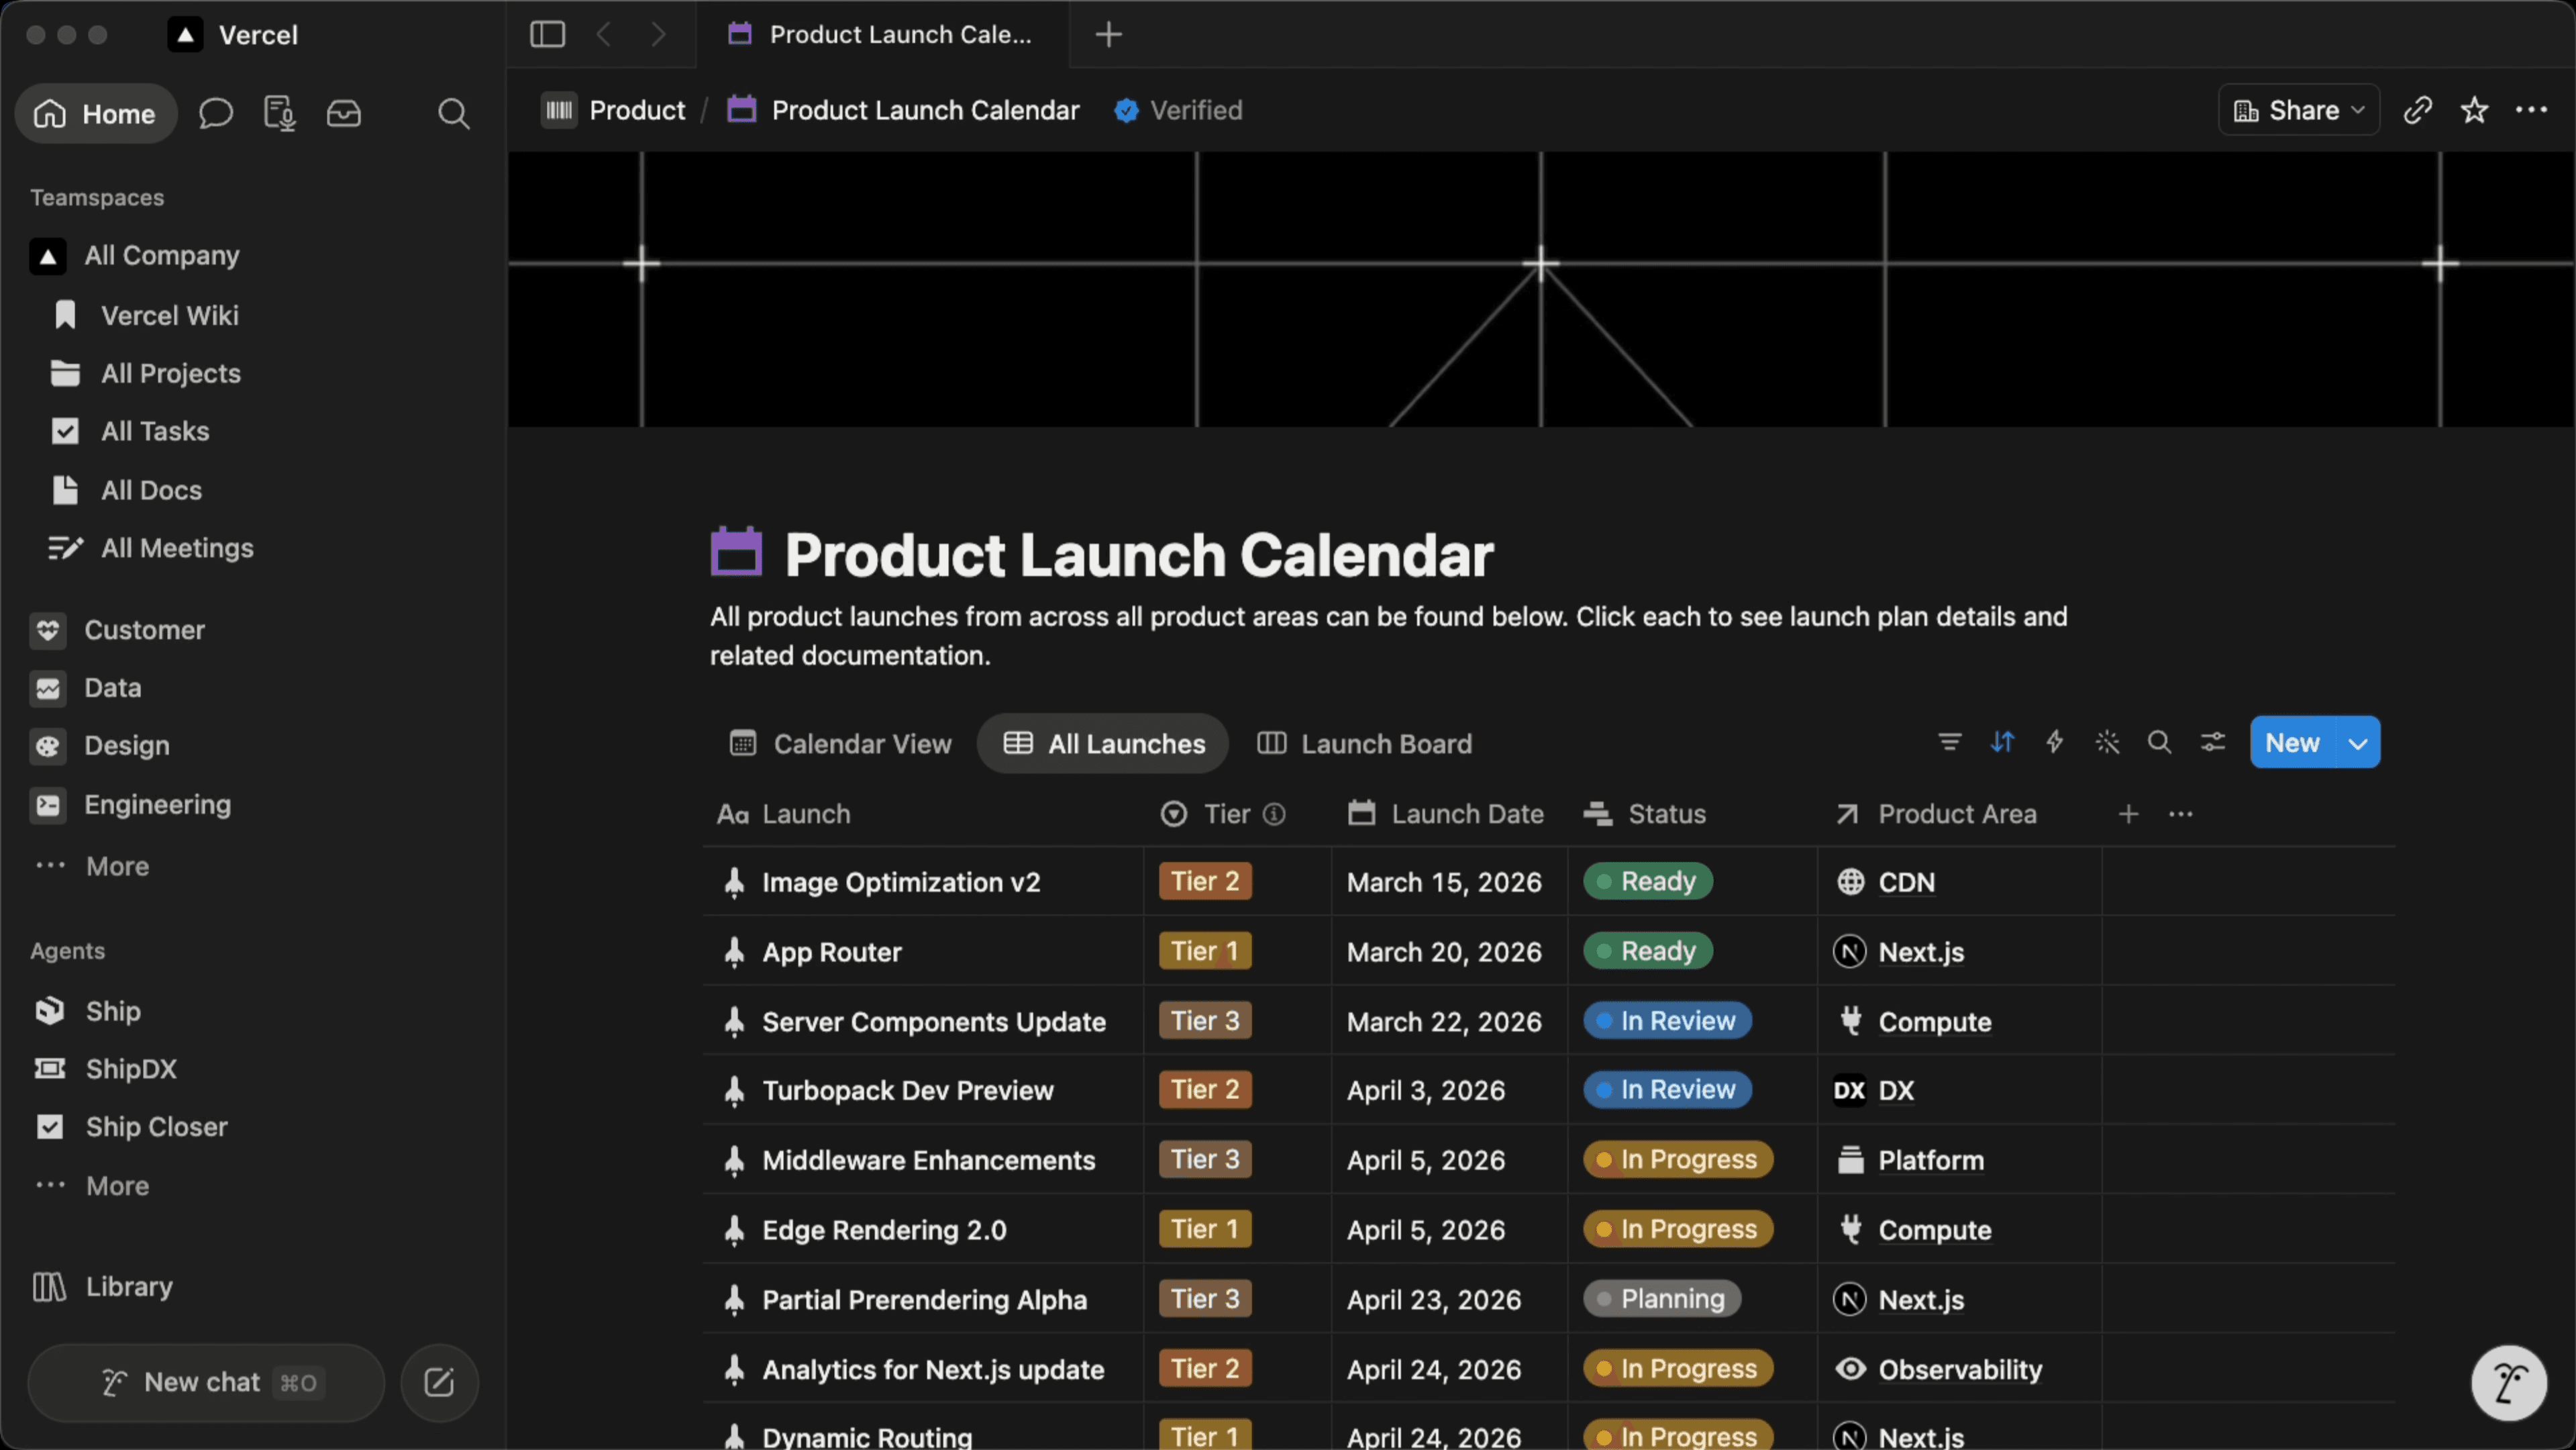Go back with the left arrow
Image resolution: width=2576 pixels, height=1450 pixels.
pyautogui.click(x=603, y=34)
